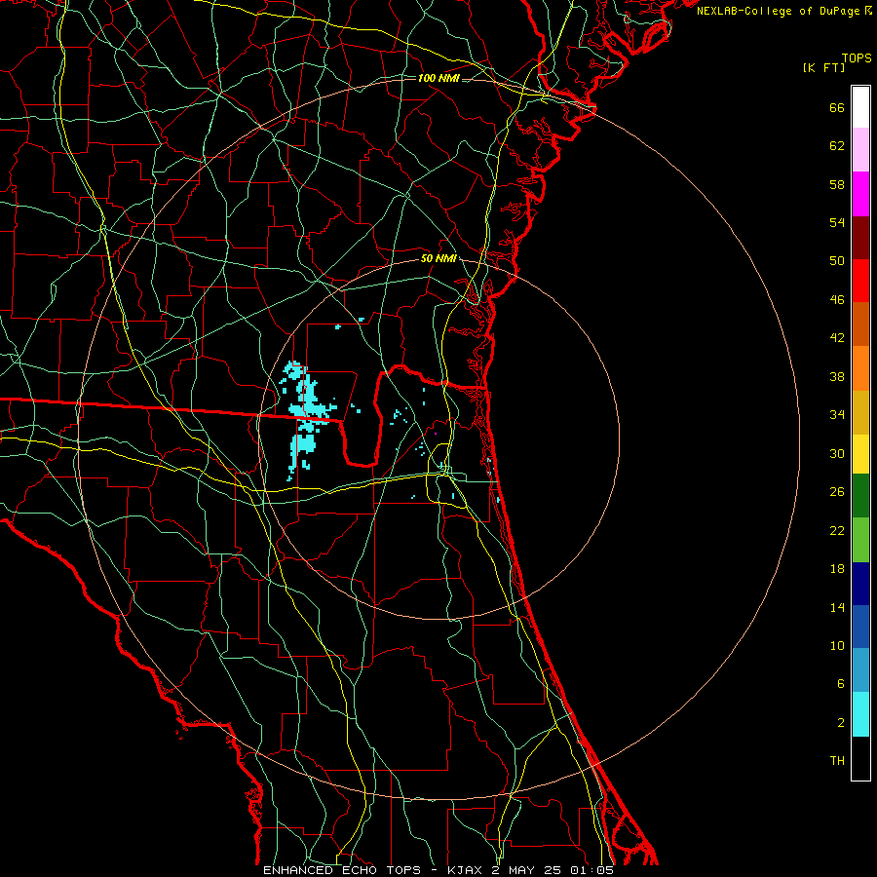Click the 6 value on the legend

[841, 684]
